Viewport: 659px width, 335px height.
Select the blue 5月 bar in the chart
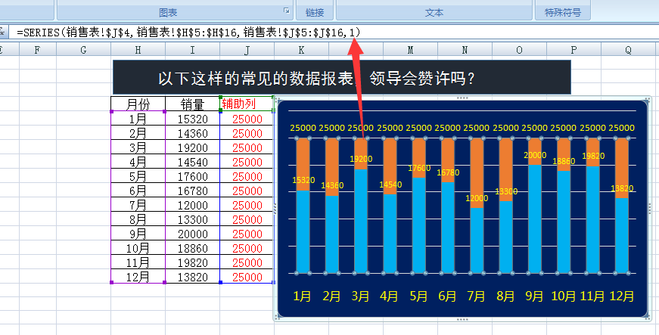click(x=419, y=225)
